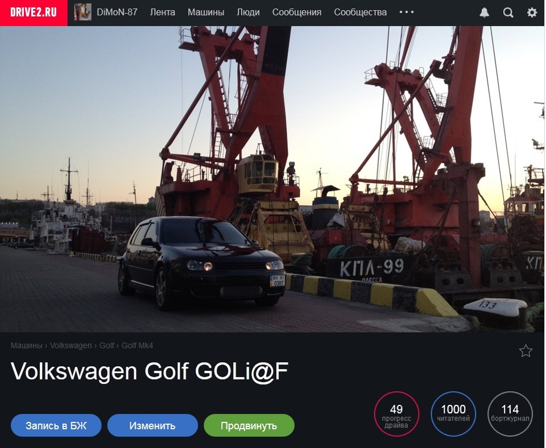Open the 1000 читателей counter
Image resolution: width=546 pixels, height=448 pixels.
(453, 414)
